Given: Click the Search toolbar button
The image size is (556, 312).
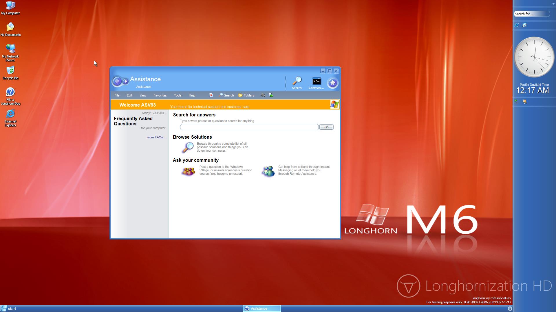Looking at the screenshot, I should tap(226, 95).
